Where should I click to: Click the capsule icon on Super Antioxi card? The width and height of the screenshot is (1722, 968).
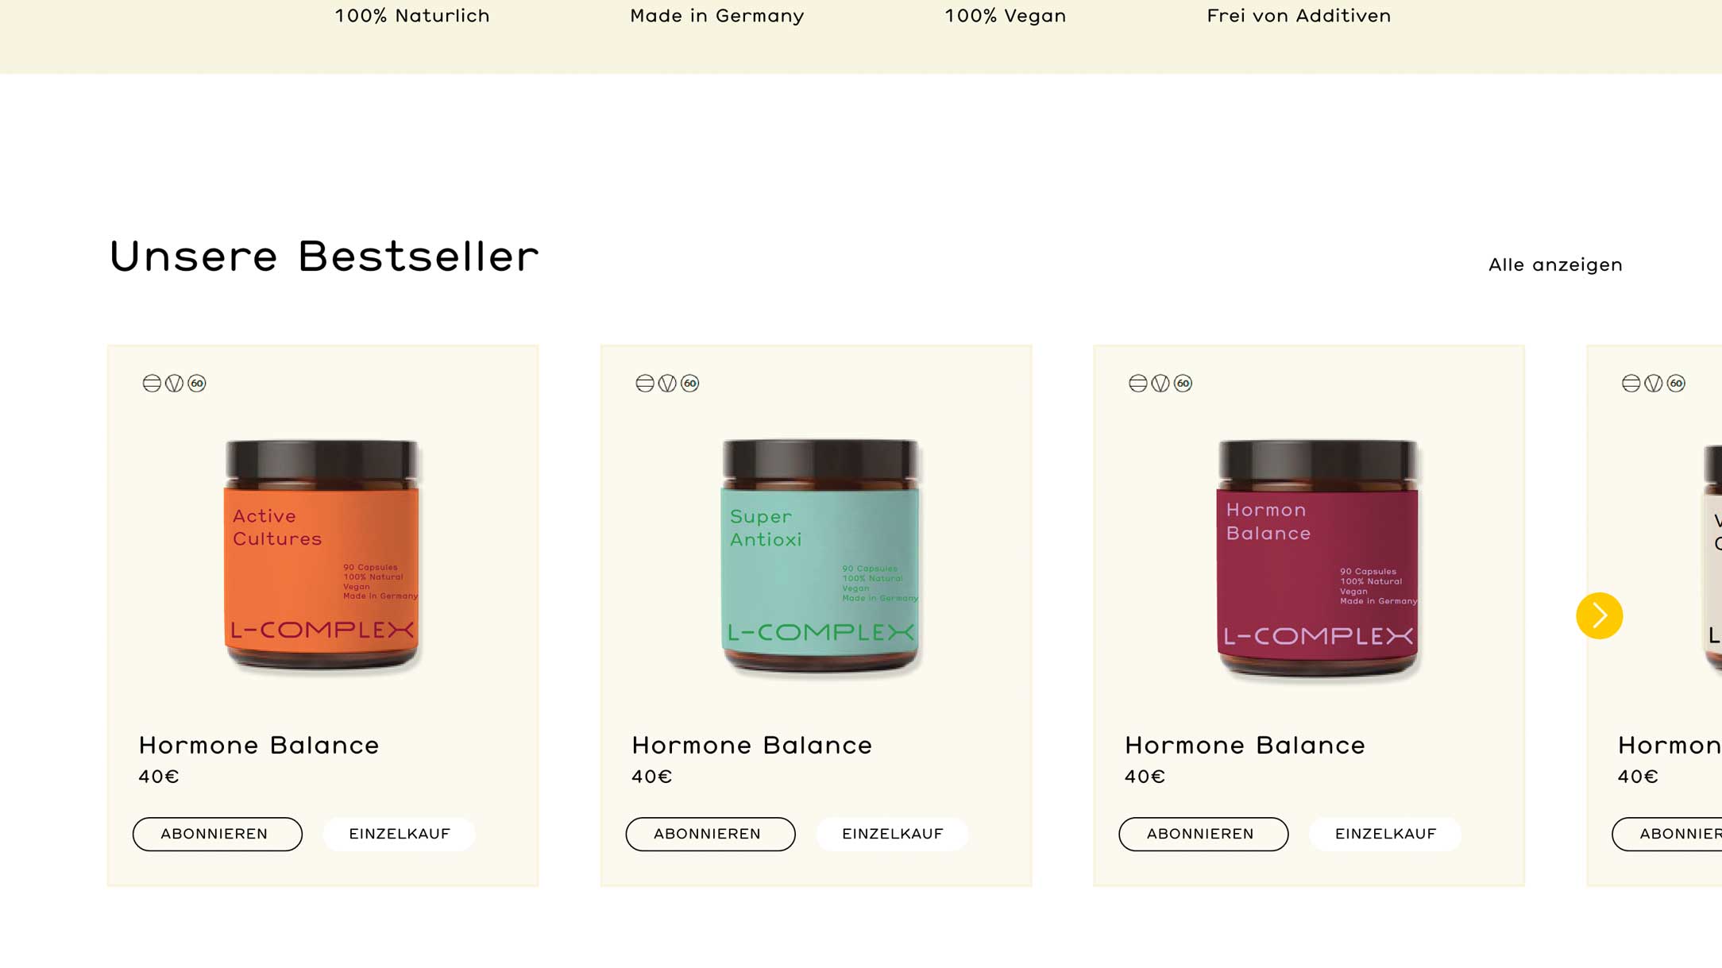(x=645, y=384)
